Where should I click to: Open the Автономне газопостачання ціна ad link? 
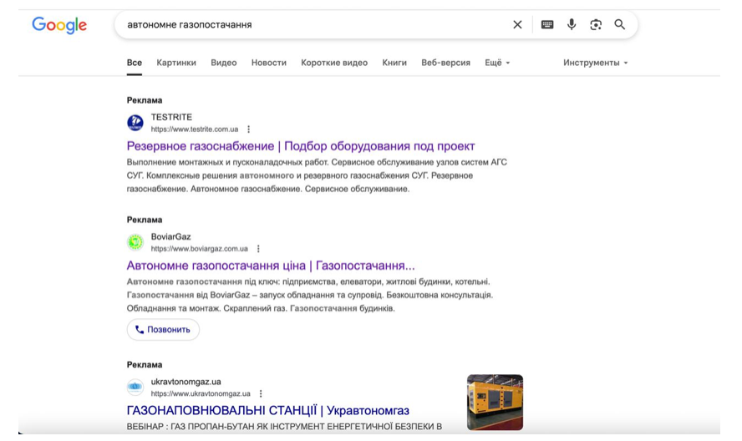tap(271, 266)
